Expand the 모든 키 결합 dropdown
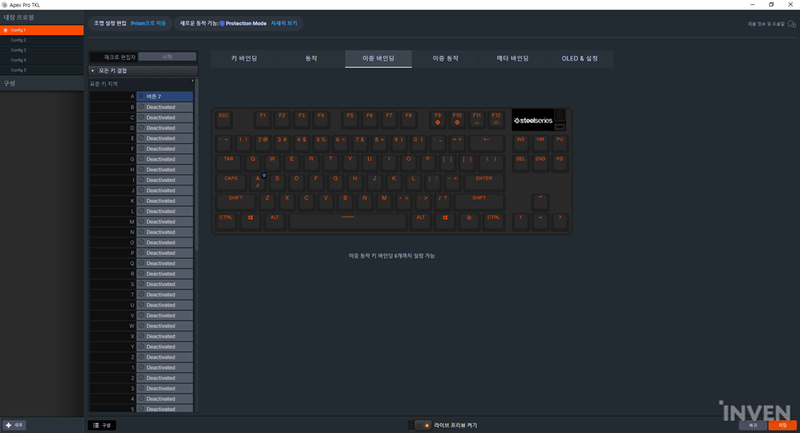 point(143,71)
